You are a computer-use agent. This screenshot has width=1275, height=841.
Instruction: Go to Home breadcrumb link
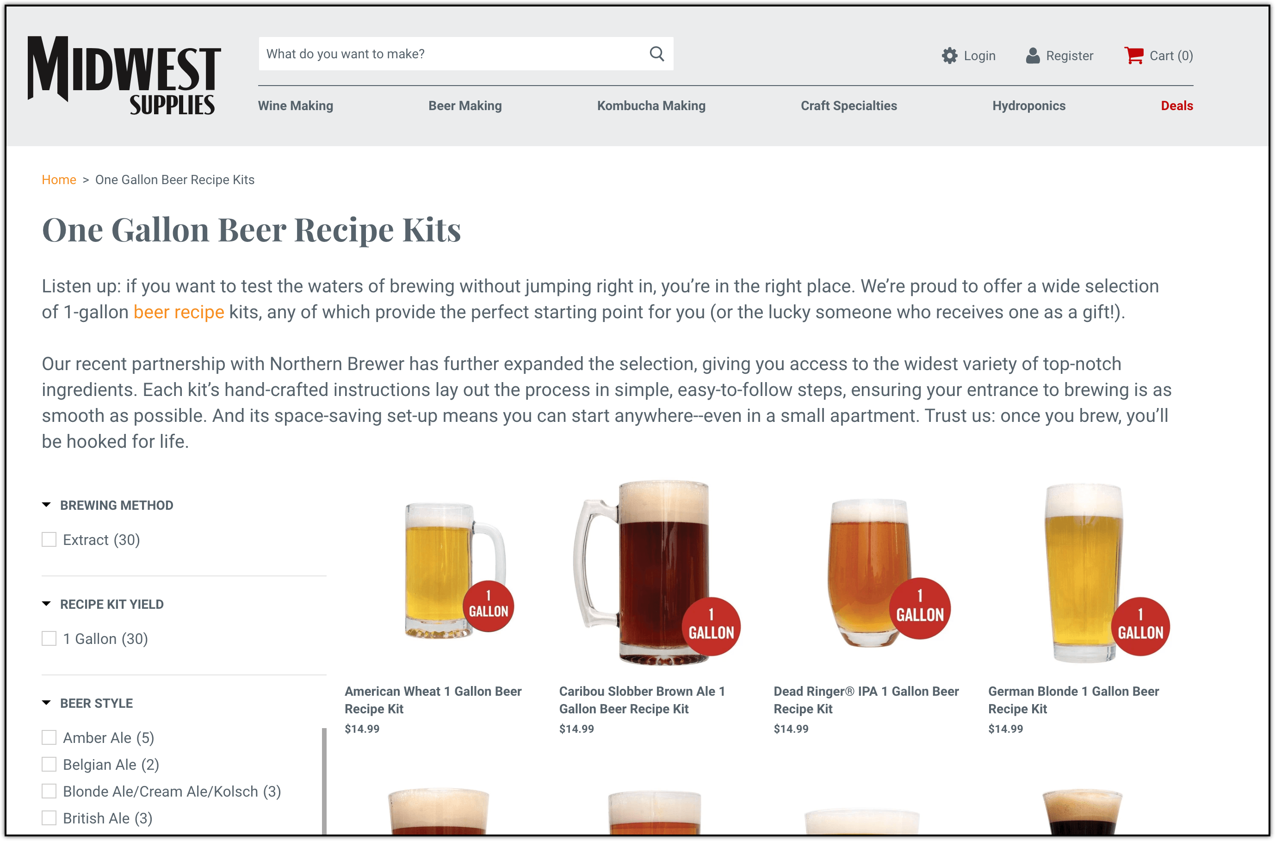tap(59, 179)
